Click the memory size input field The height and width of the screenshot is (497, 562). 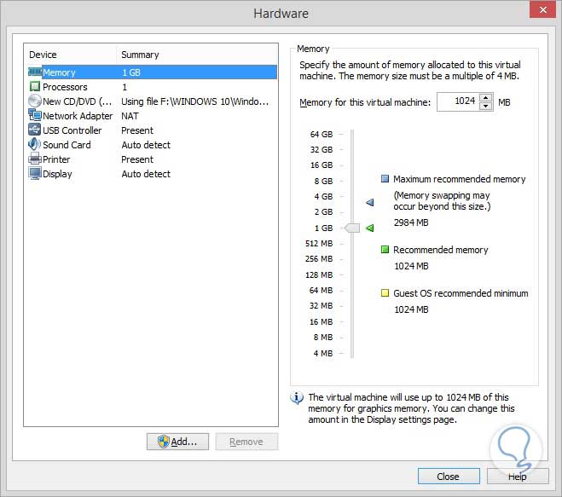458,101
